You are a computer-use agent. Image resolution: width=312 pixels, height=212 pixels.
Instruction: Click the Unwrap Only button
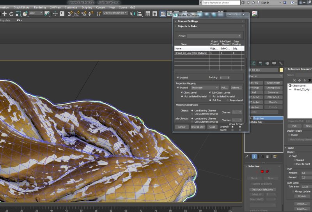[198, 127]
